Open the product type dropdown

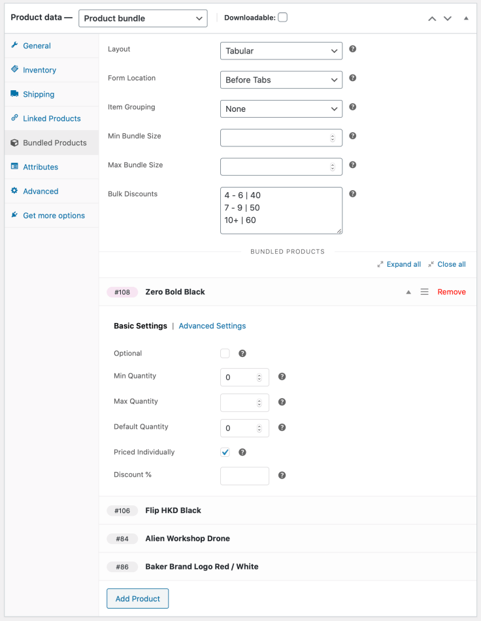coord(142,18)
